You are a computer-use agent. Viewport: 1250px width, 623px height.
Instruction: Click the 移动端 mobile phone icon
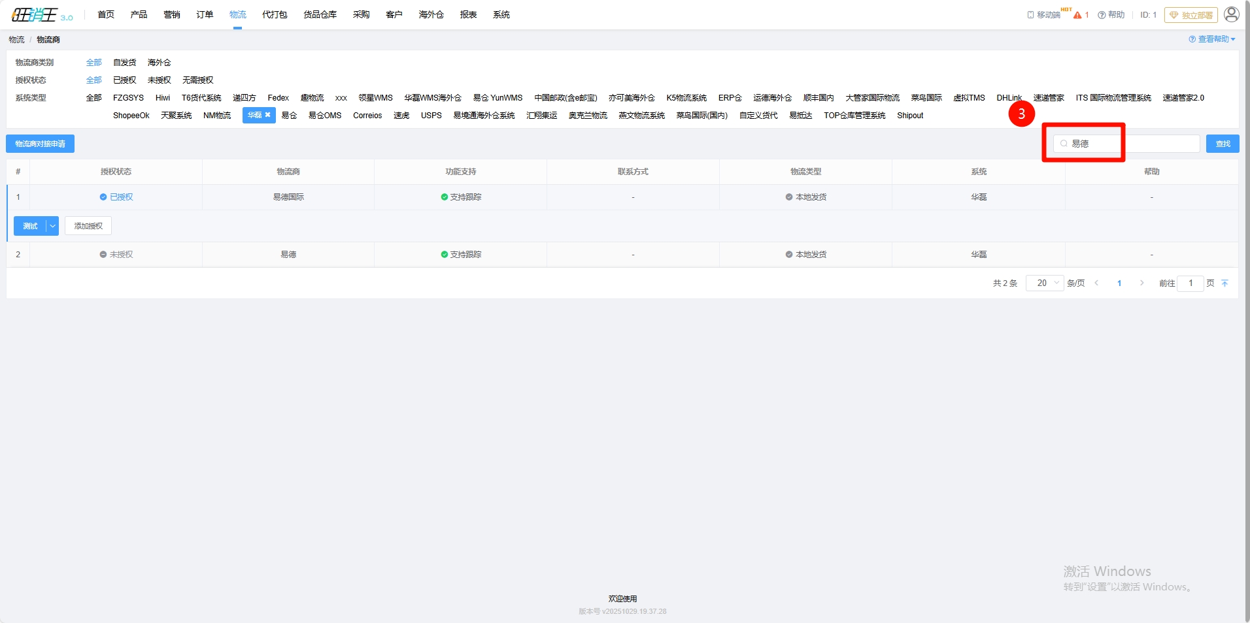tap(1030, 15)
